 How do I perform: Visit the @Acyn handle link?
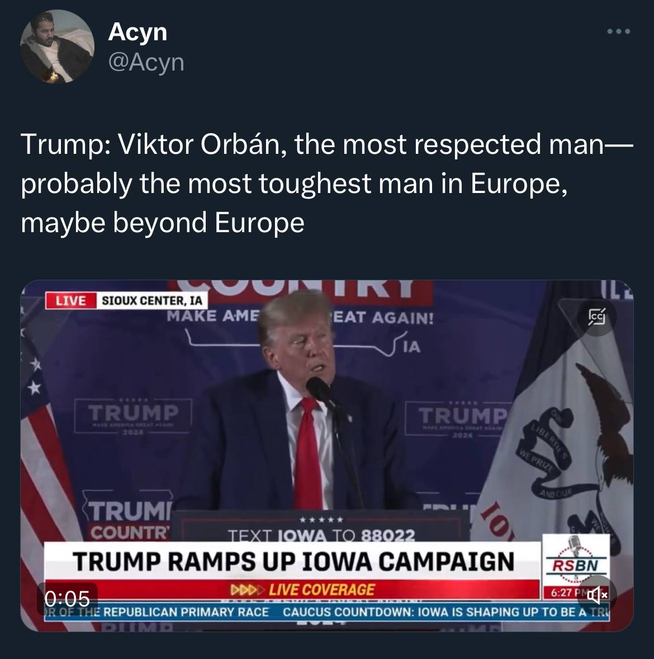pyautogui.click(x=146, y=63)
